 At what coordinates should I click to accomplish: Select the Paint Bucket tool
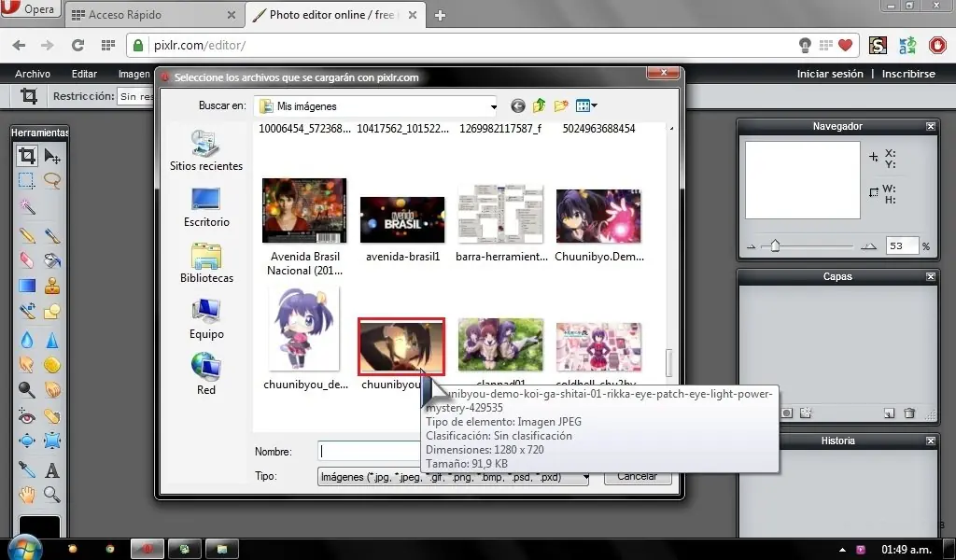click(x=52, y=260)
